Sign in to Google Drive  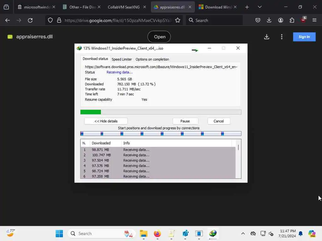(x=304, y=37)
